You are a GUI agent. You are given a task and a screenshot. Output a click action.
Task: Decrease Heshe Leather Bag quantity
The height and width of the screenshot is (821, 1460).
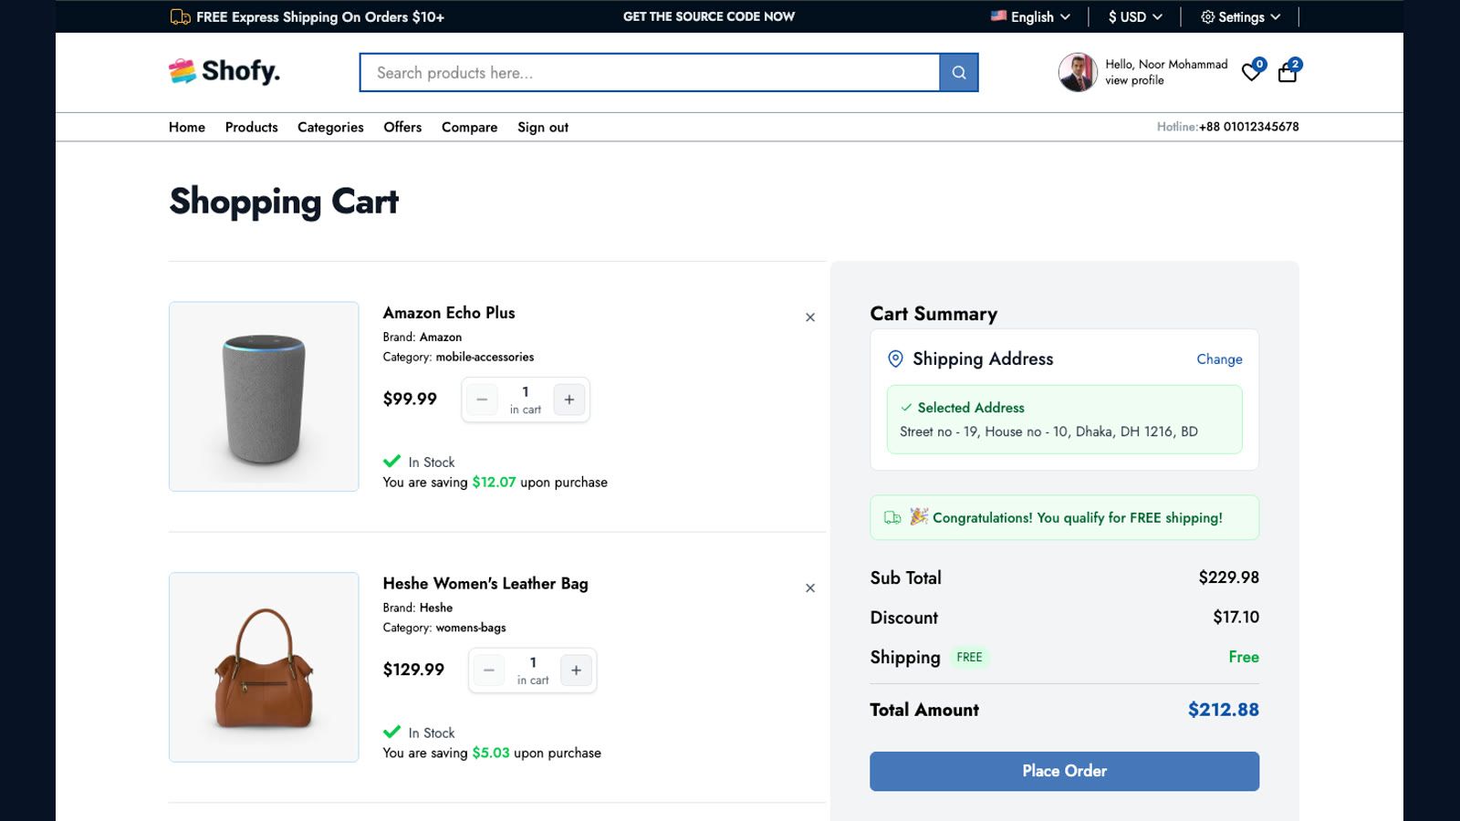click(489, 670)
